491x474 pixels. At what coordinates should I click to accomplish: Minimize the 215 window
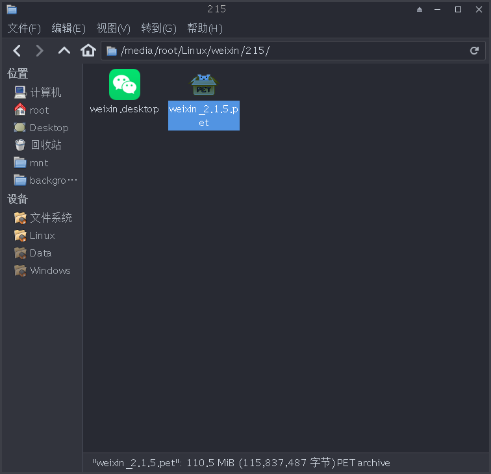click(438, 10)
